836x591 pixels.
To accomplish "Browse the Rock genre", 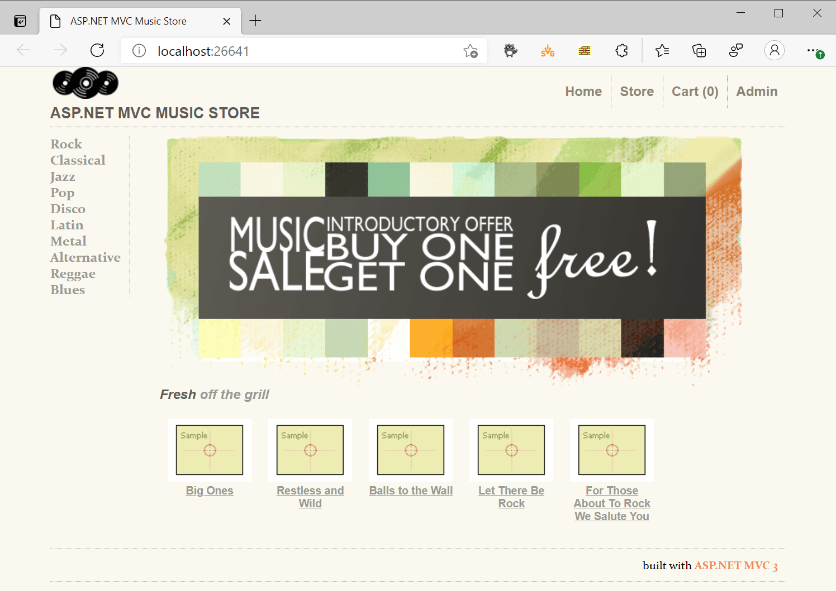I will pyautogui.click(x=66, y=144).
